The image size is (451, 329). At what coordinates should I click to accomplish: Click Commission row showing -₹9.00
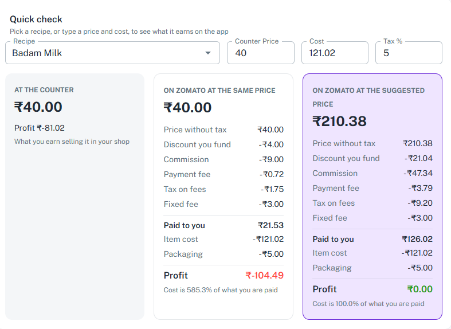click(223, 159)
